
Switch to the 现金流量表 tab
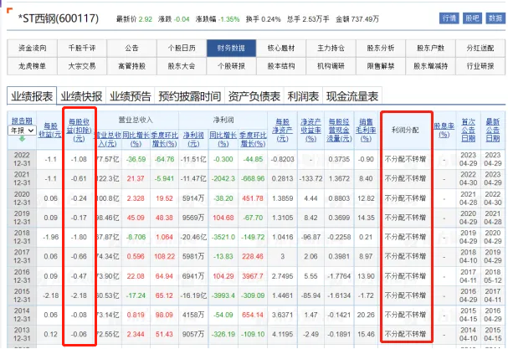click(352, 96)
